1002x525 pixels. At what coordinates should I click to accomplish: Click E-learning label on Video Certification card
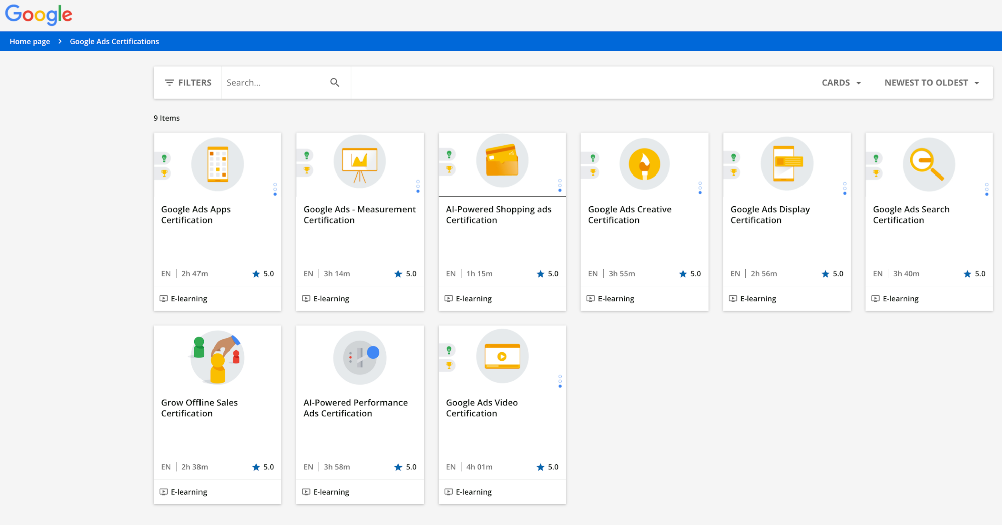pos(473,492)
